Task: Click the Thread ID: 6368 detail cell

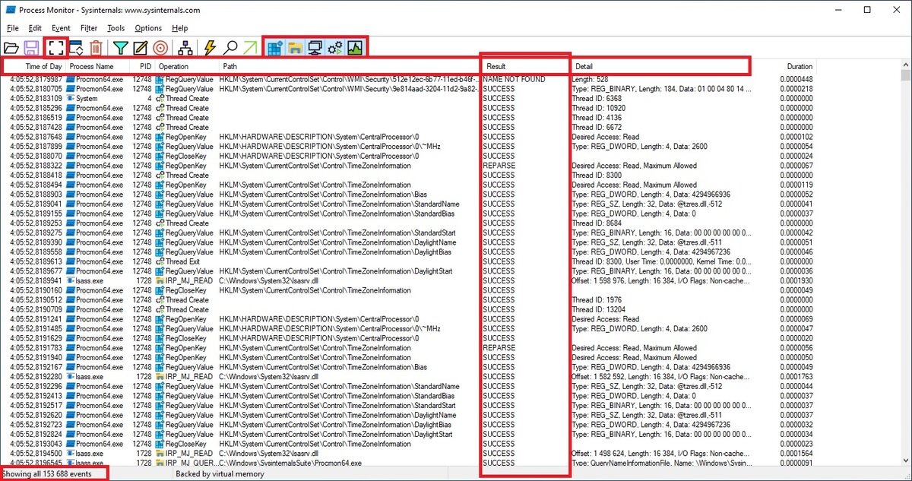Action: tap(597, 98)
